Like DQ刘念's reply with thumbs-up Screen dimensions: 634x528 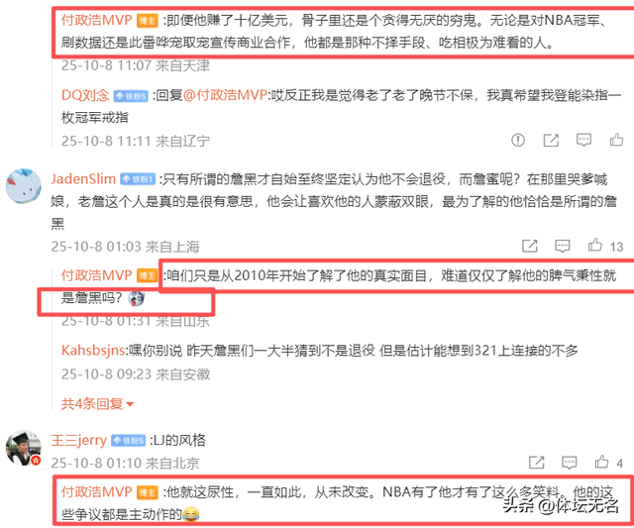point(616,140)
